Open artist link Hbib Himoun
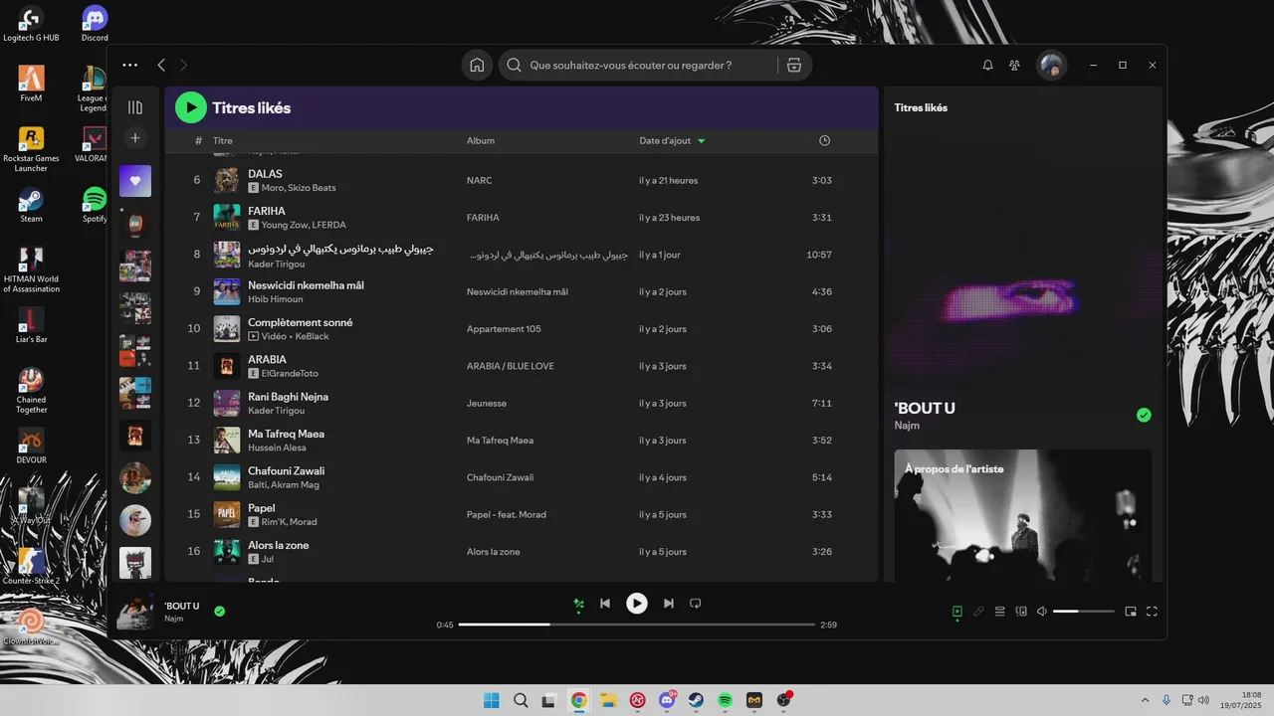The width and height of the screenshot is (1274, 716). pos(276,299)
